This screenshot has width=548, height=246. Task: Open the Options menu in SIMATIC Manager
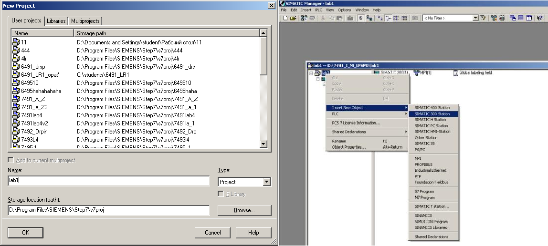344,10
